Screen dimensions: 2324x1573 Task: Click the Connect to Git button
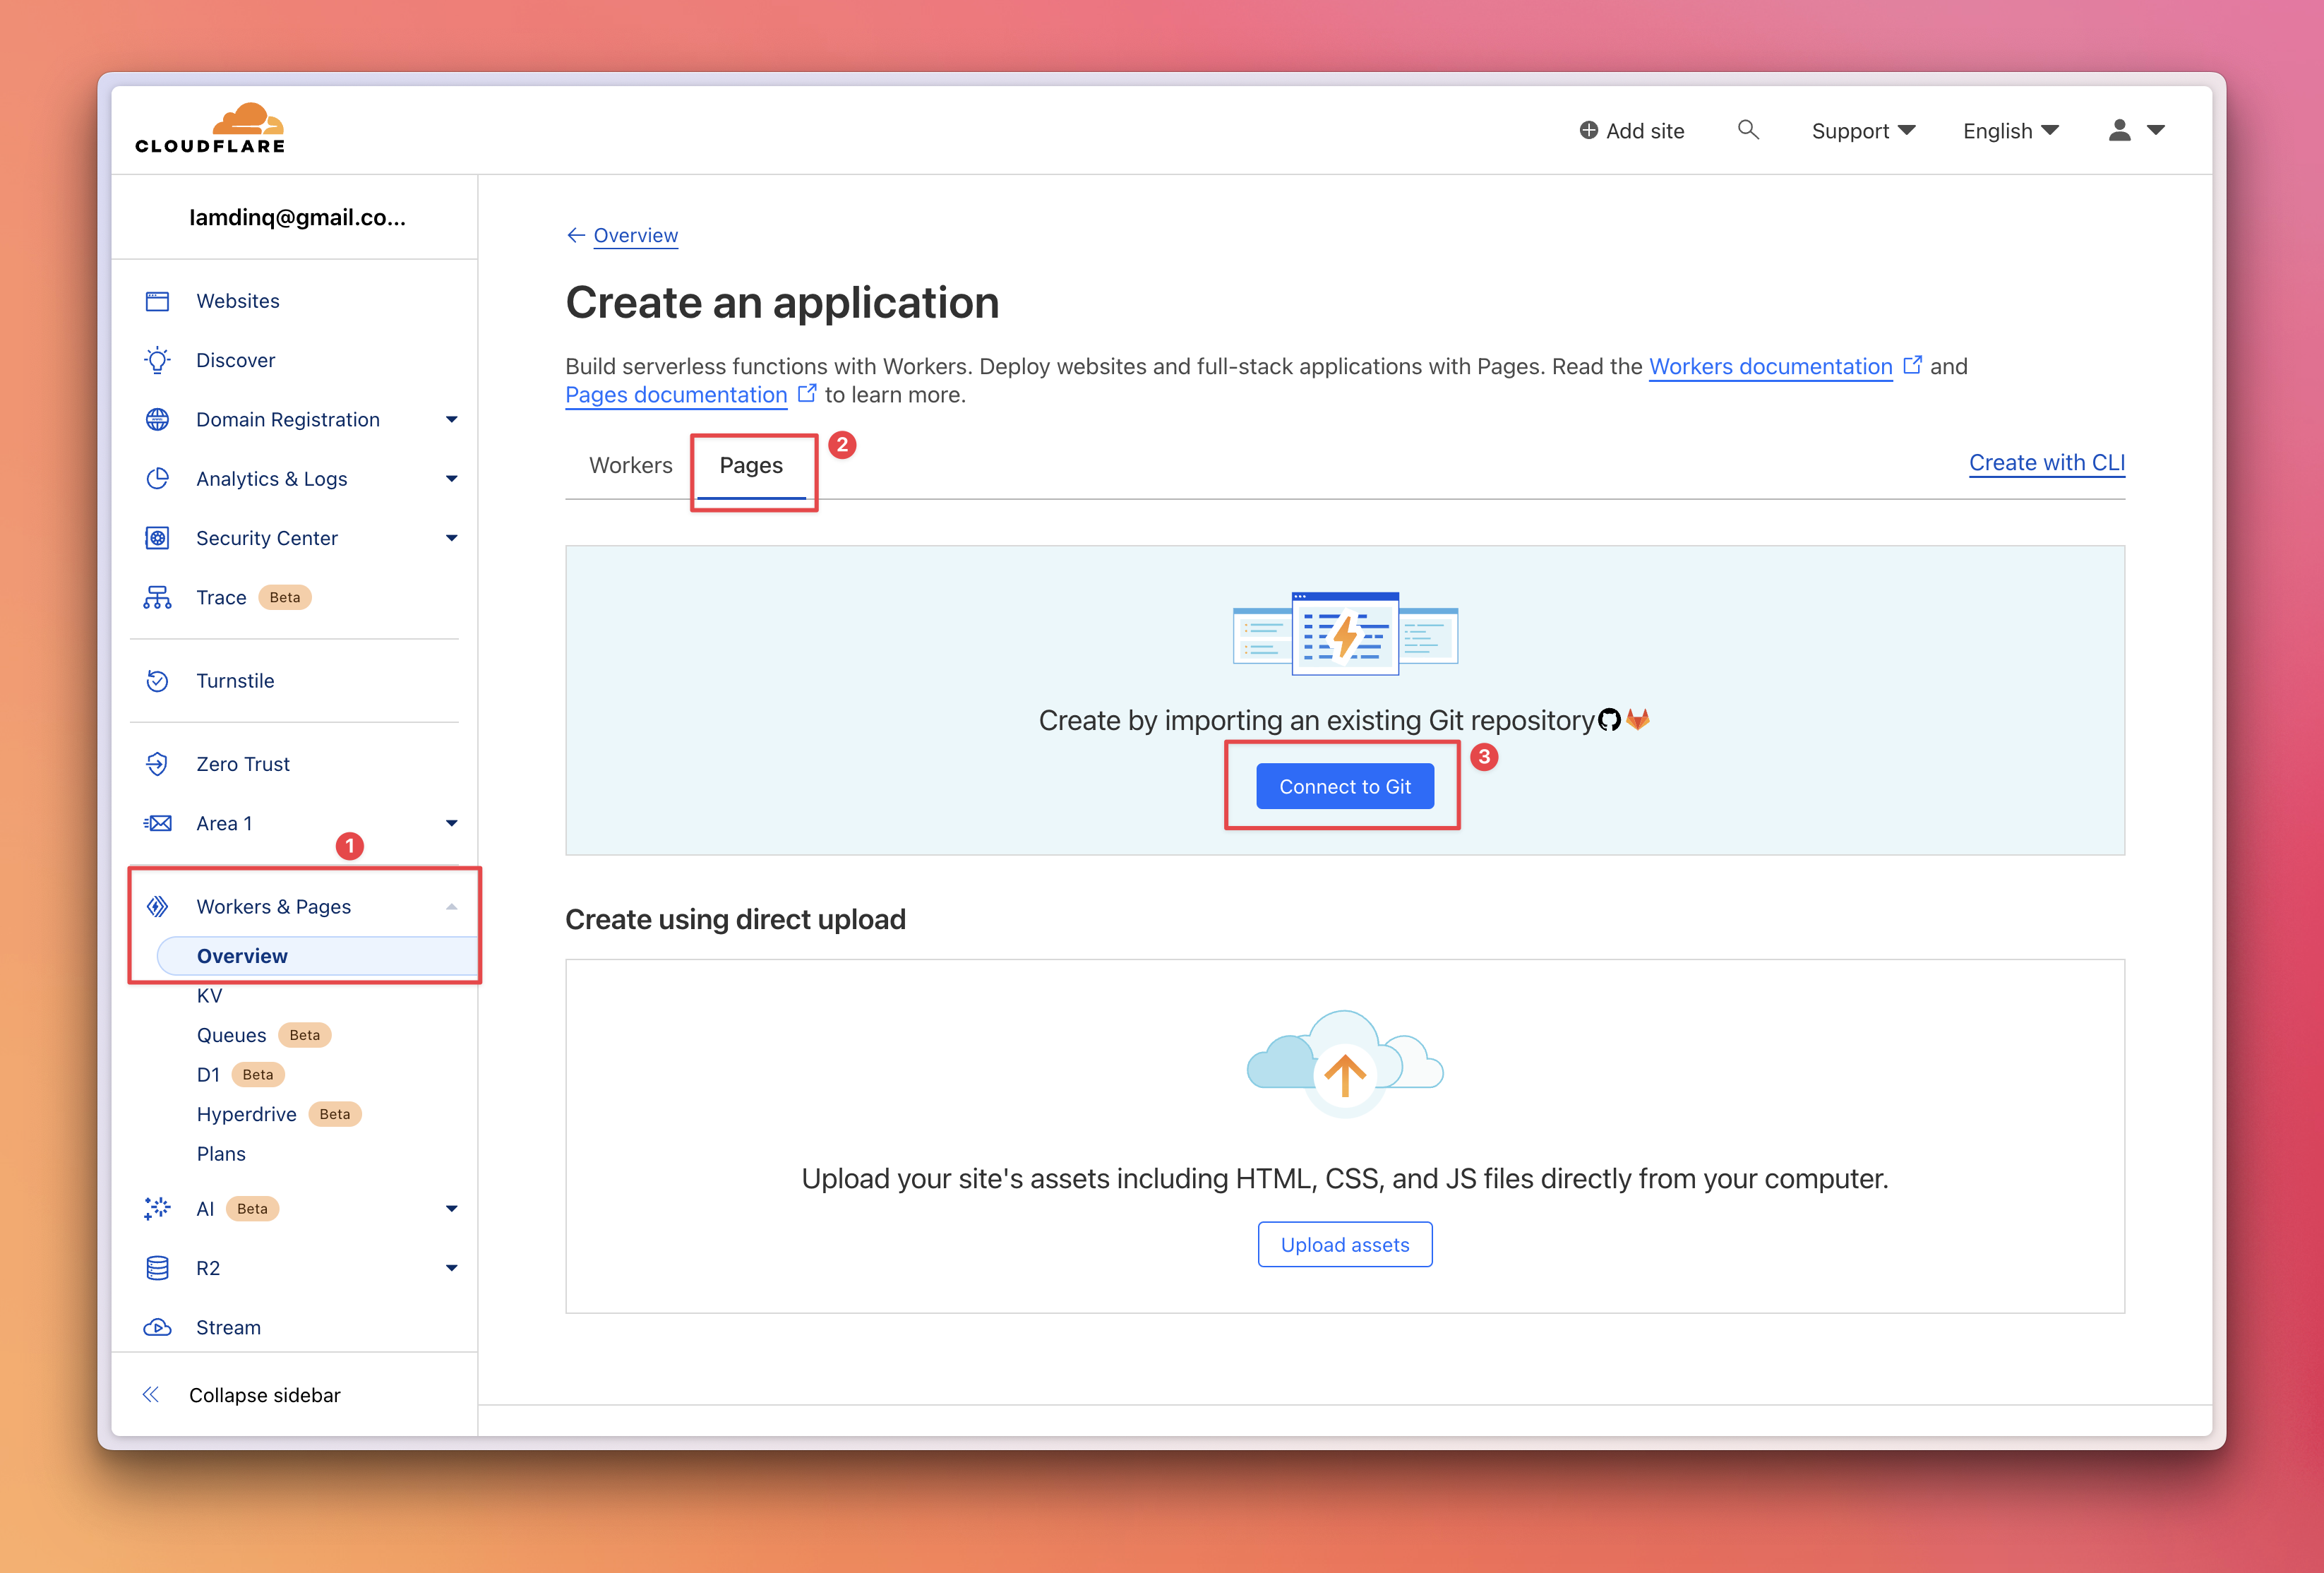coord(1344,786)
